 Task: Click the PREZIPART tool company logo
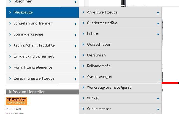point(17,101)
